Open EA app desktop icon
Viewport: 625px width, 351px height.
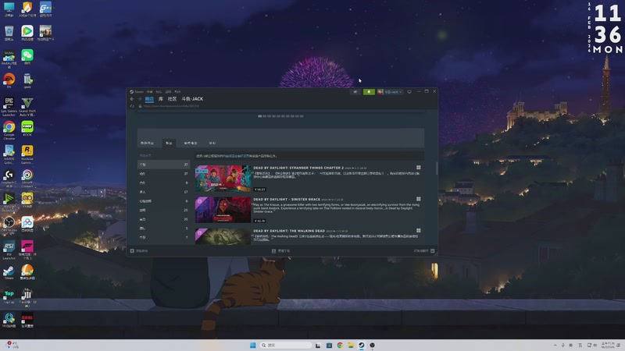tap(9, 80)
